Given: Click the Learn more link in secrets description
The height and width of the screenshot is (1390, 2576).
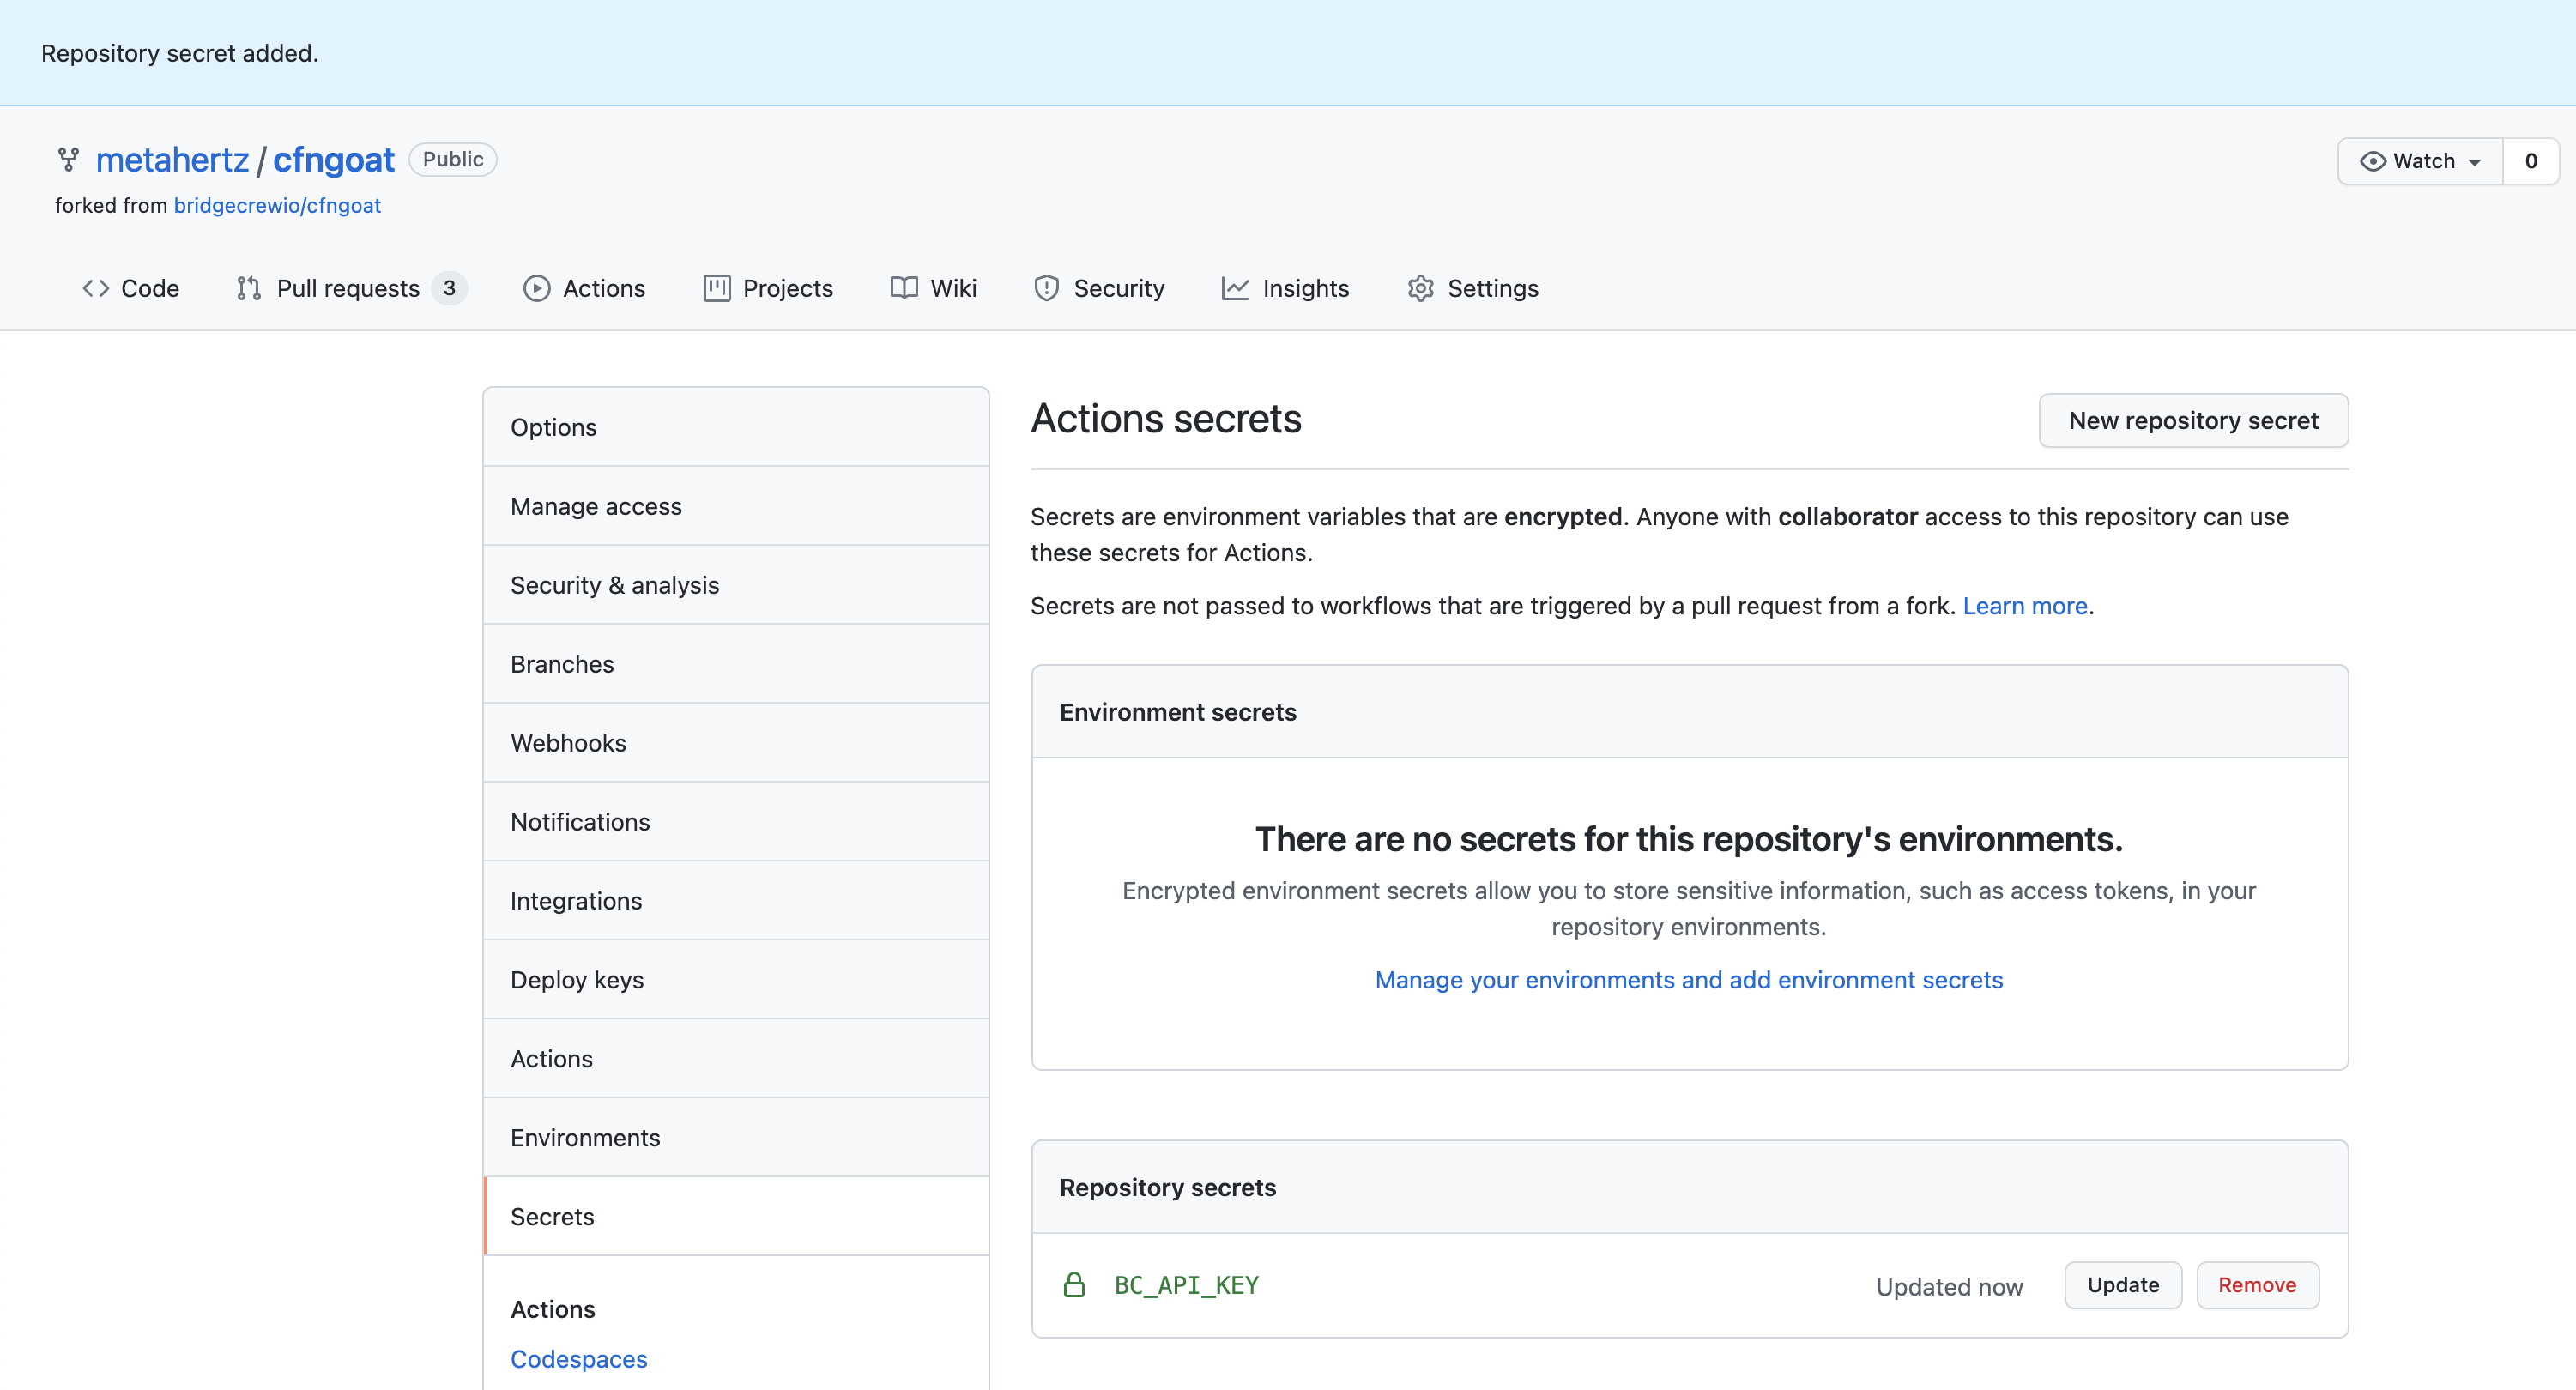Looking at the screenshot, I should (2027, 604).
